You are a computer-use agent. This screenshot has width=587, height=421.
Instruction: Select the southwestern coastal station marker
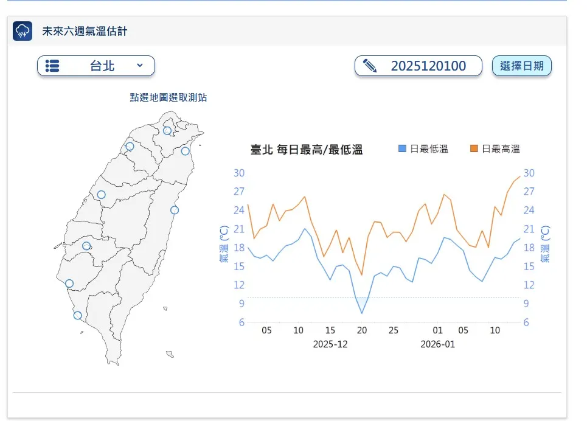[68, 282]
